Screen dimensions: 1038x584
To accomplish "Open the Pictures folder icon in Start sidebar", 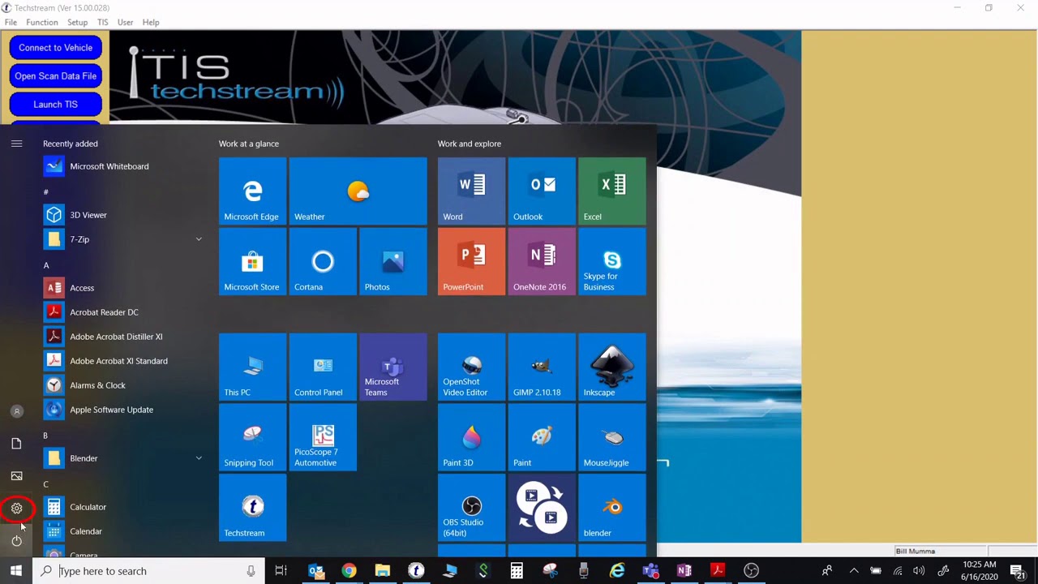I will click(16, 476).
